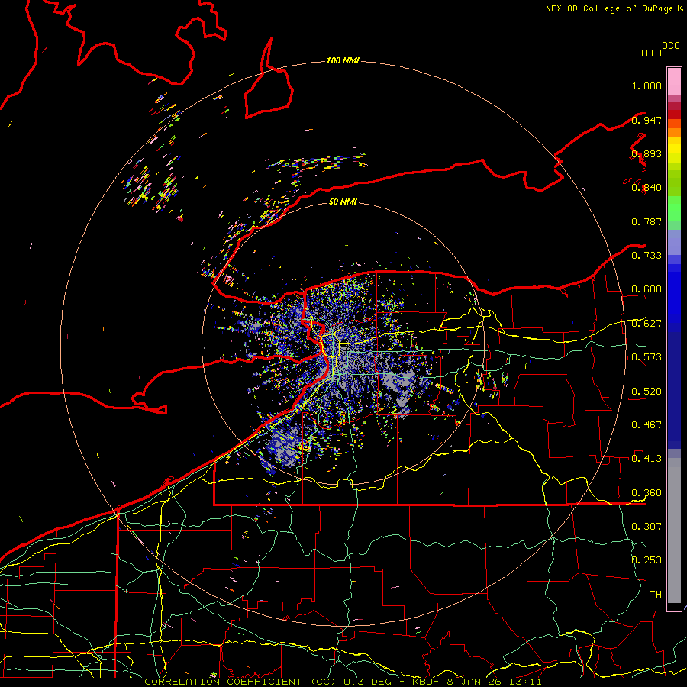Screen dimensions: 687x687
Task: Click the [CC] legend unit label
Action: click(x=651, y=53)
